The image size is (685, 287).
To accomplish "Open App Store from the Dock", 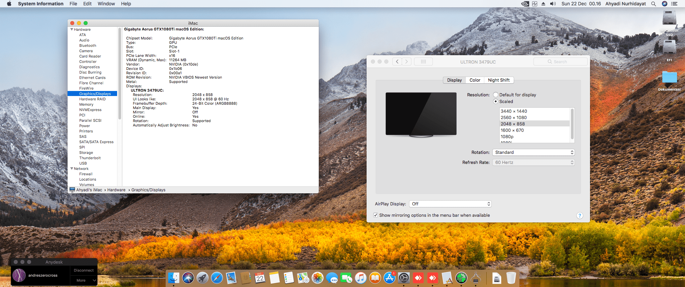I will pyautogui.click(x=389, y=278).
